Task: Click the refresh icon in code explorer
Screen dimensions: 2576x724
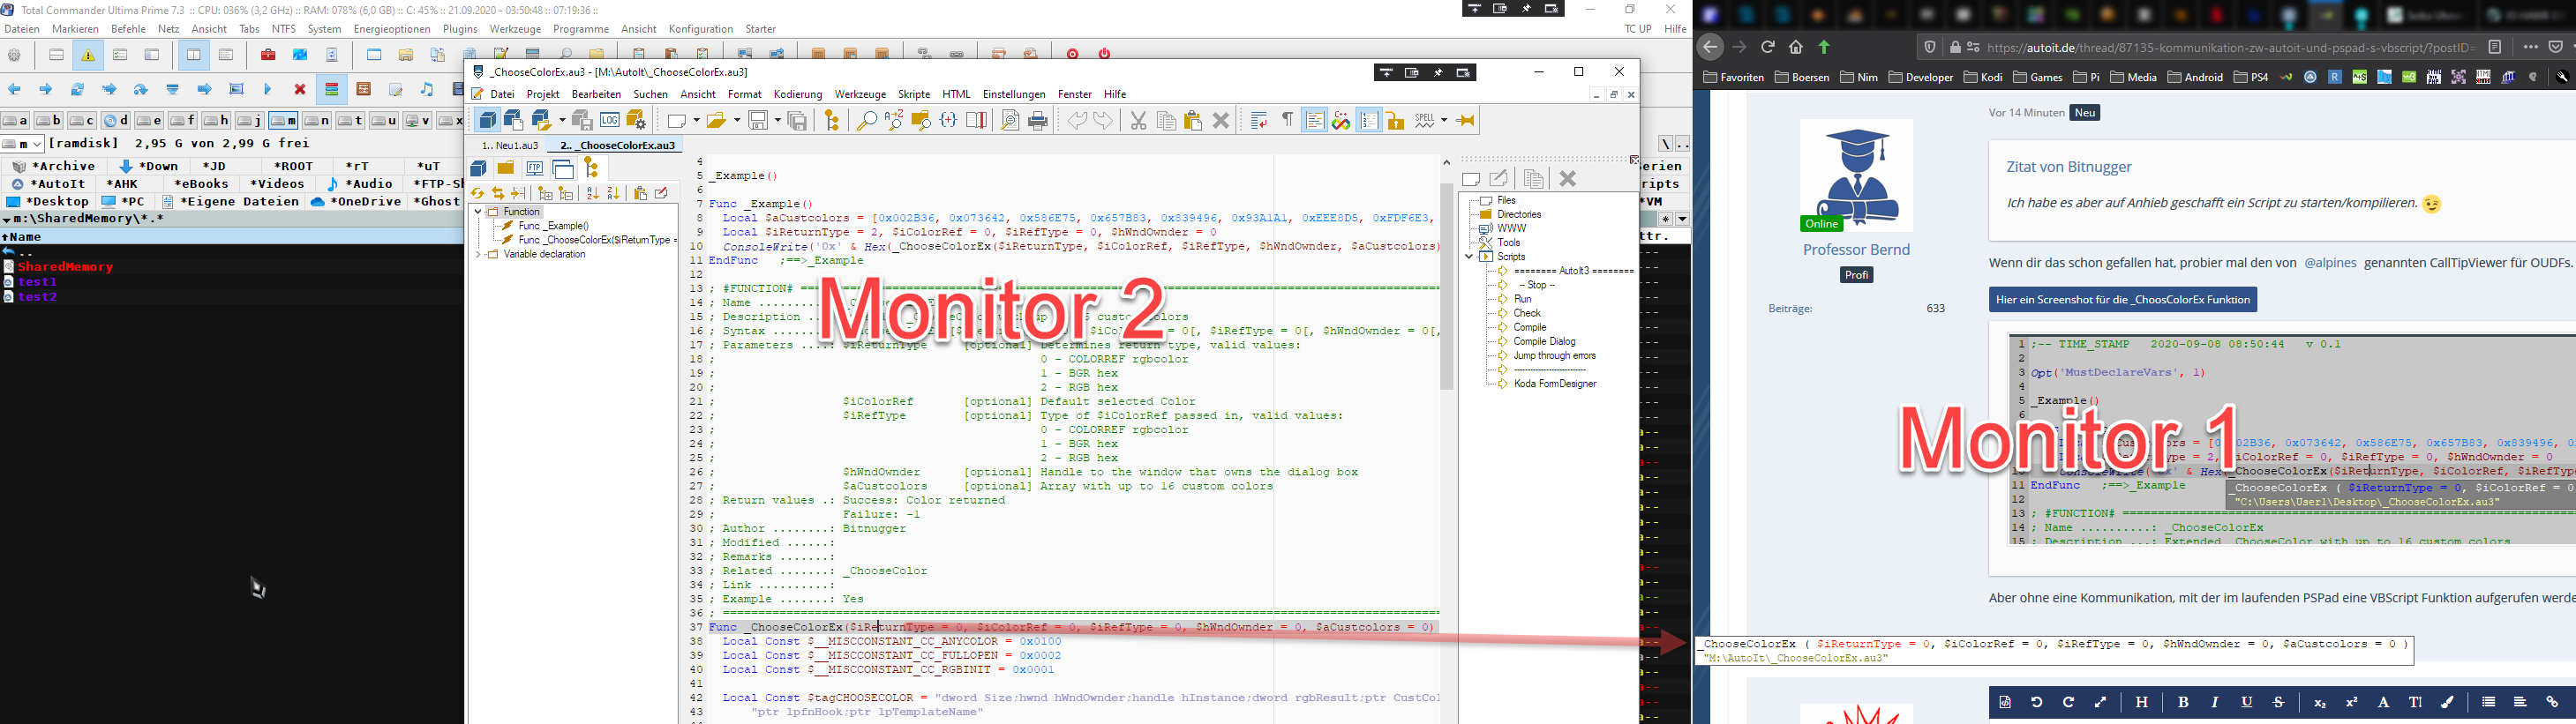Action: (478, 194)
